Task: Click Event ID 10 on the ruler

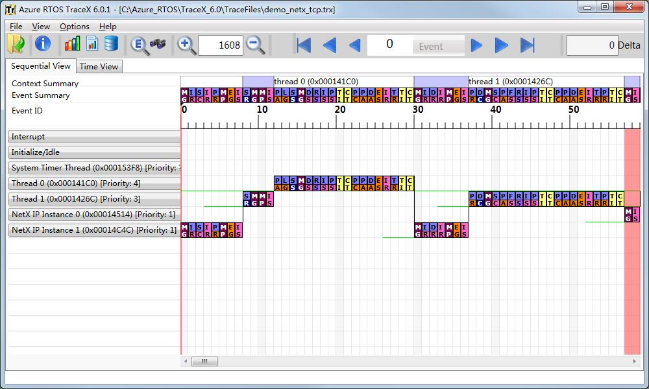Action: [262, 110]
